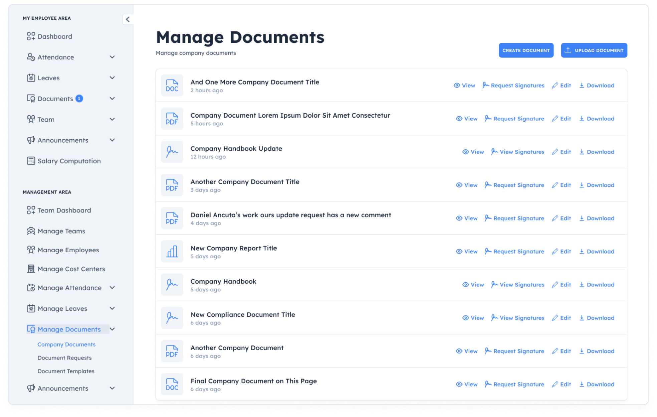Screen dimensions: 657x417
Task: Collapse the sidebar with the arrow button
Action: (x=128, y=19)
